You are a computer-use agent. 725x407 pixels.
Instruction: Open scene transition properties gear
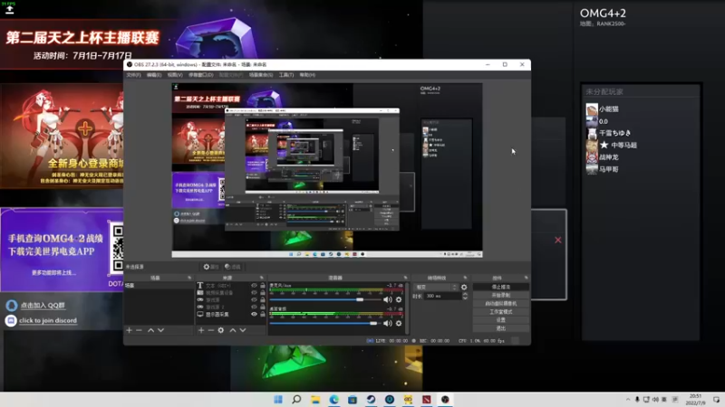[x=464, y=287]
